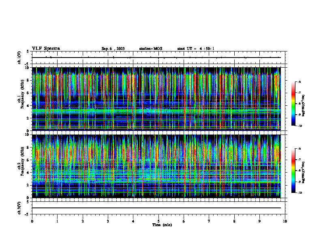The image size is (321, 248).
Task: Click the "station=MOS" header label
Action: pyautogui.click(x=151, y=49)
